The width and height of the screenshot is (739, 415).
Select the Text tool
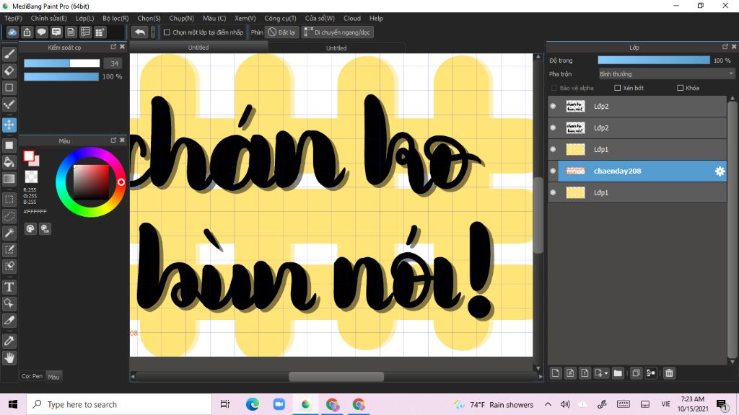click(x=9, y=287)
